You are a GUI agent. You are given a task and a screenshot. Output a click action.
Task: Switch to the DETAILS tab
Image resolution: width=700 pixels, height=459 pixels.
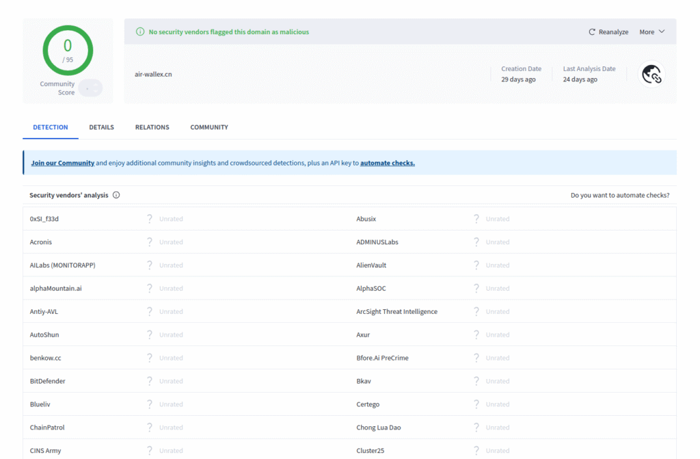tap(101, 127)
